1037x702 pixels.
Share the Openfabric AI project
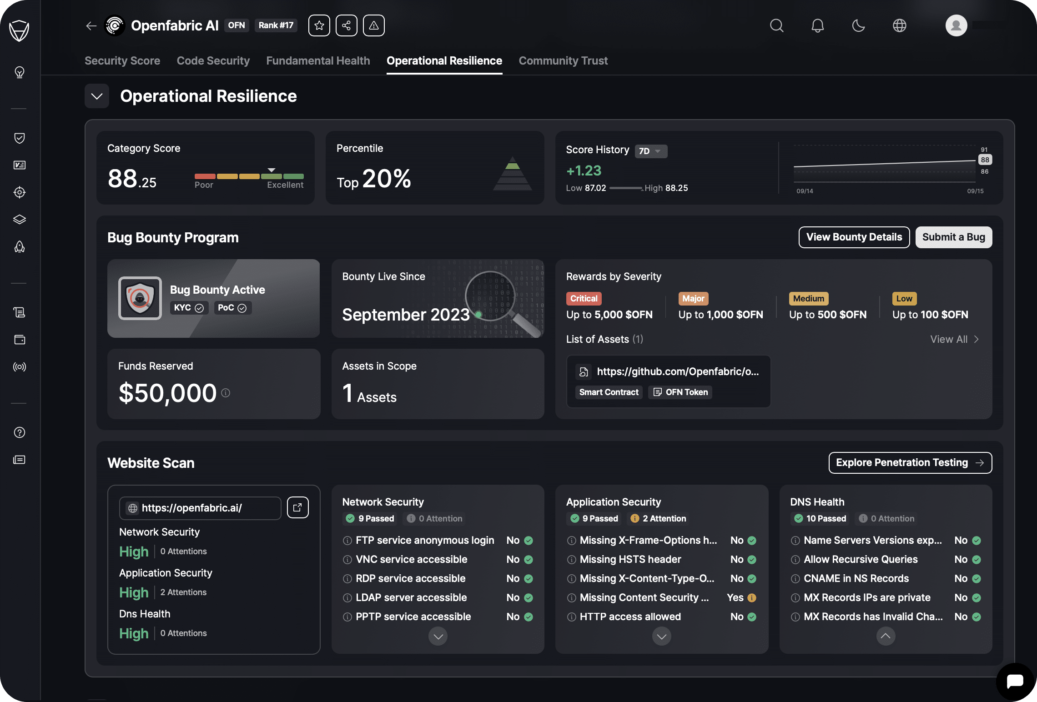[x=347, y=25]
